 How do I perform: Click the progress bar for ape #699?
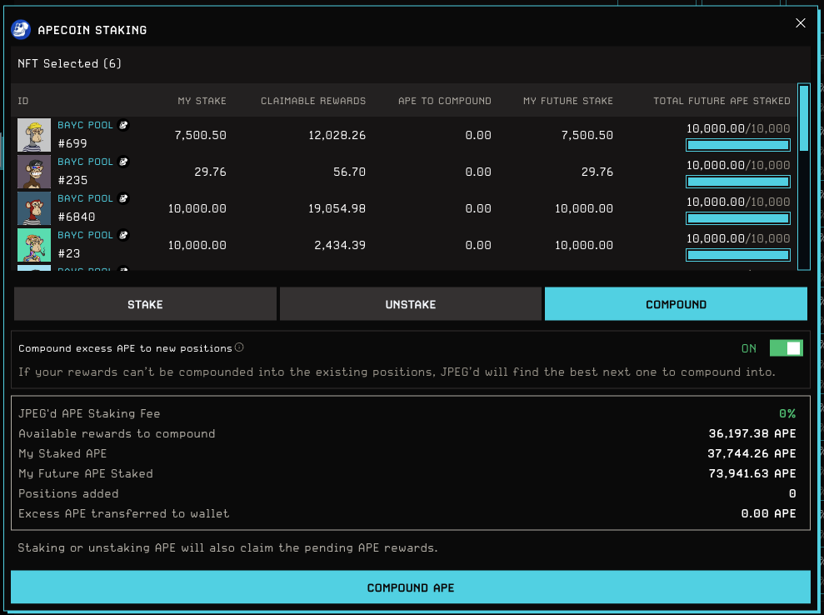749,145
